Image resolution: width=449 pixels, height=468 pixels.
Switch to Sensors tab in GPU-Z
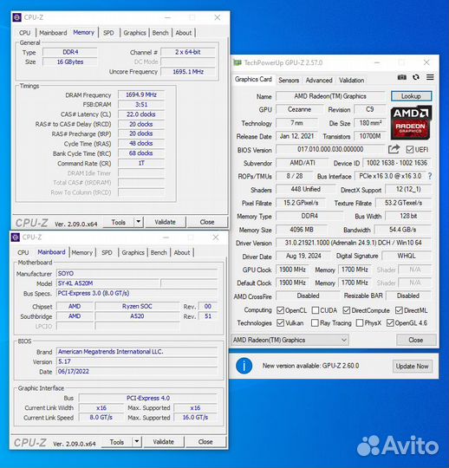pos(289,81)
